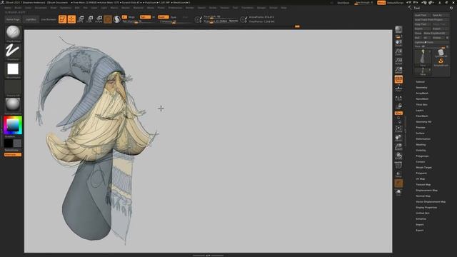This screenshot has width=457, height=257.
Task: Click the Zoom canvas icon
Action: click(398, 52)
